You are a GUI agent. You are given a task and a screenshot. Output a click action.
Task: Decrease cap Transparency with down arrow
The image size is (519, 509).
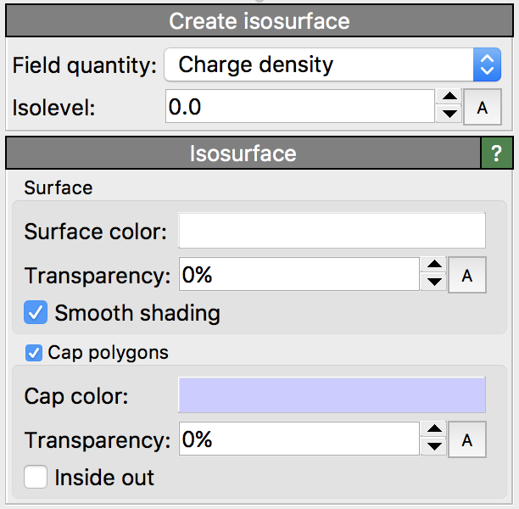(x=433, y=447)
